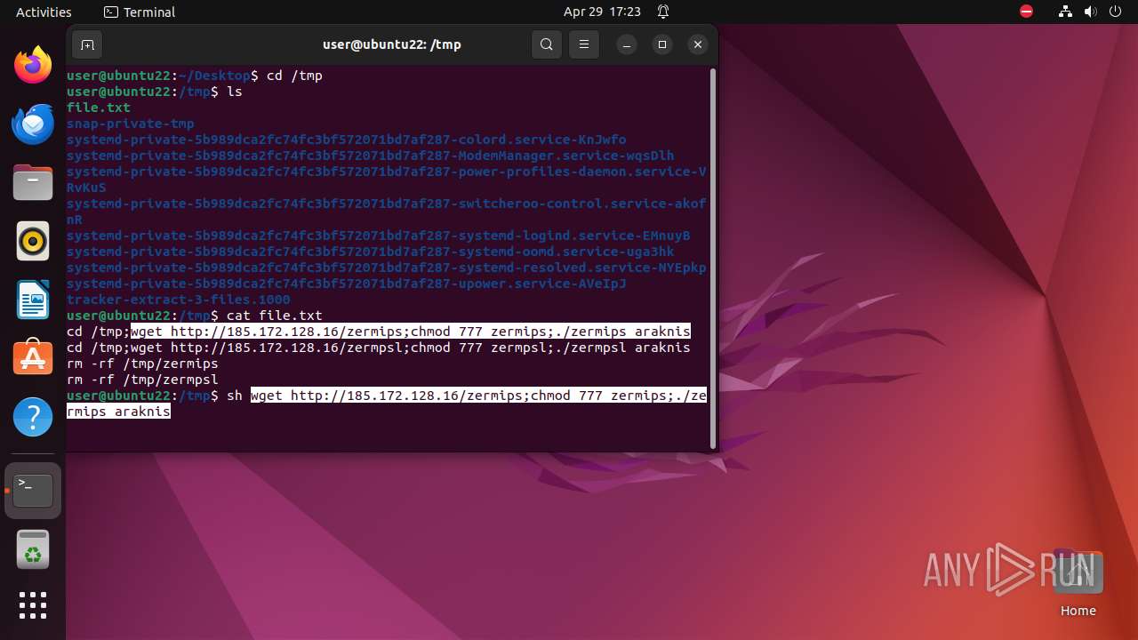
Task: Maximize the terminal window
Action: click(662, 44)
